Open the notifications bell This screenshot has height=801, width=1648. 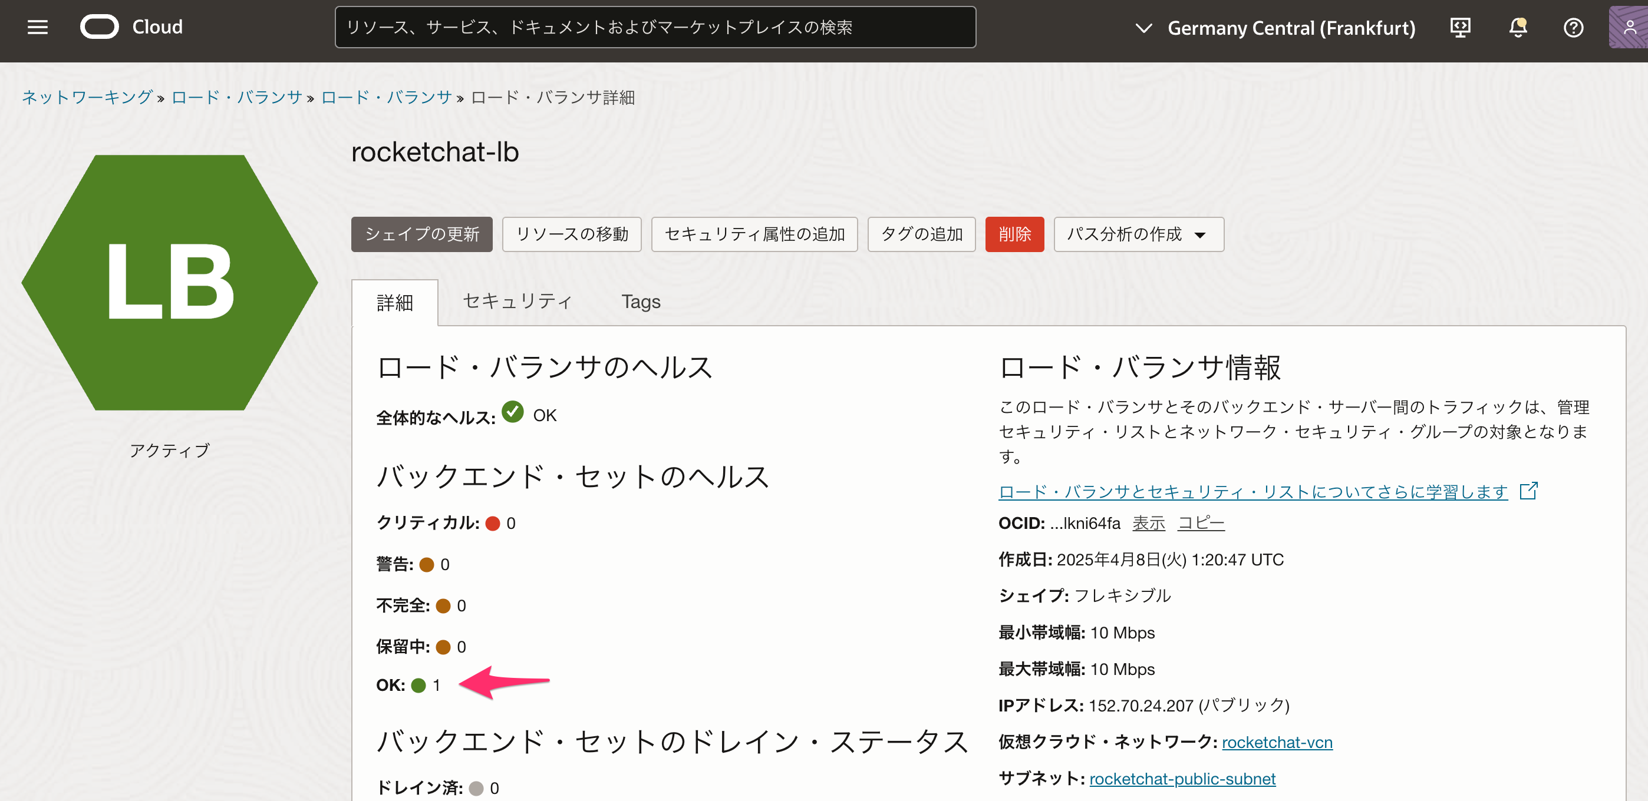tap(1518, 28)
